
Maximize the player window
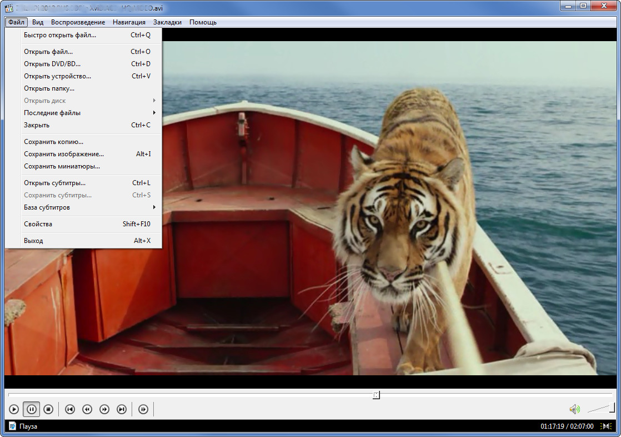click(x=583, y=6)
